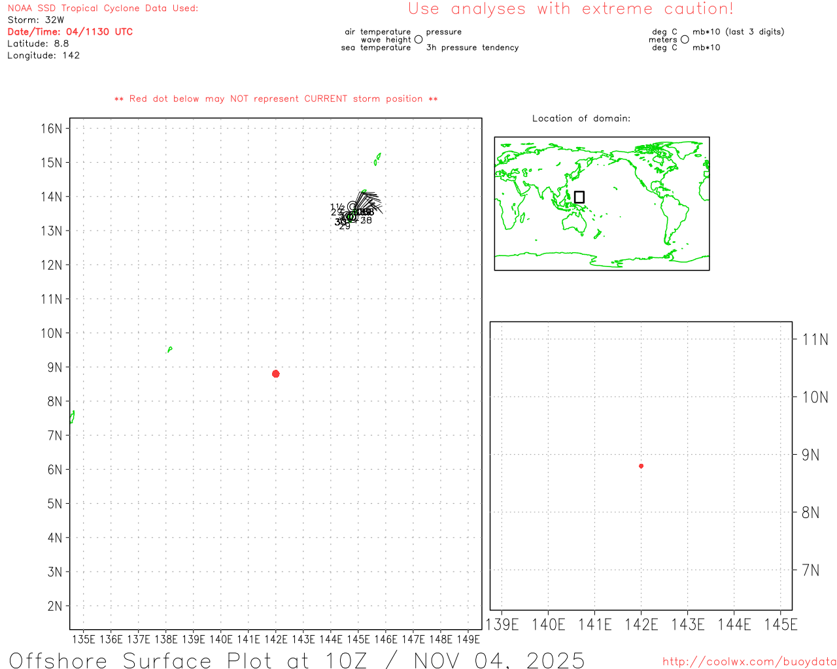Click the "wave height" legend label
Viewport: 837px width, 669px height.
pyautogui.click(x=386, y=40)
